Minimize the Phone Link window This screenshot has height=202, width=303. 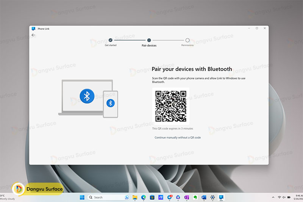tap(249, 28)
